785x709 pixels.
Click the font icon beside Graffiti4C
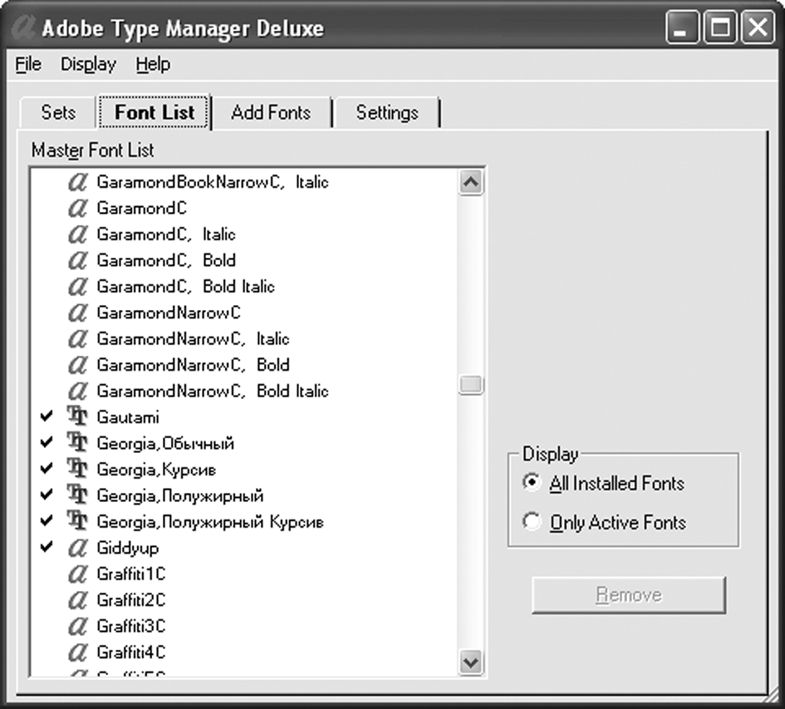pyautogui.click(x=77, y=652)
